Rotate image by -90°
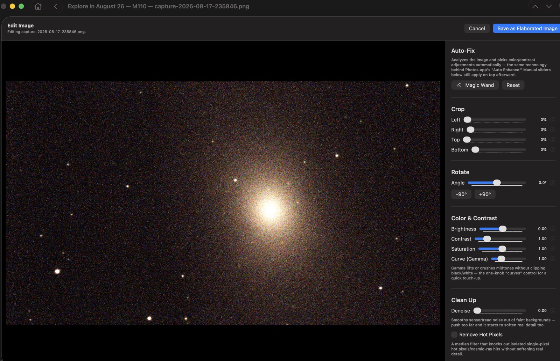The height and width of the screenshot is (361, 560). pyautogui.click(x=461, y=194)
